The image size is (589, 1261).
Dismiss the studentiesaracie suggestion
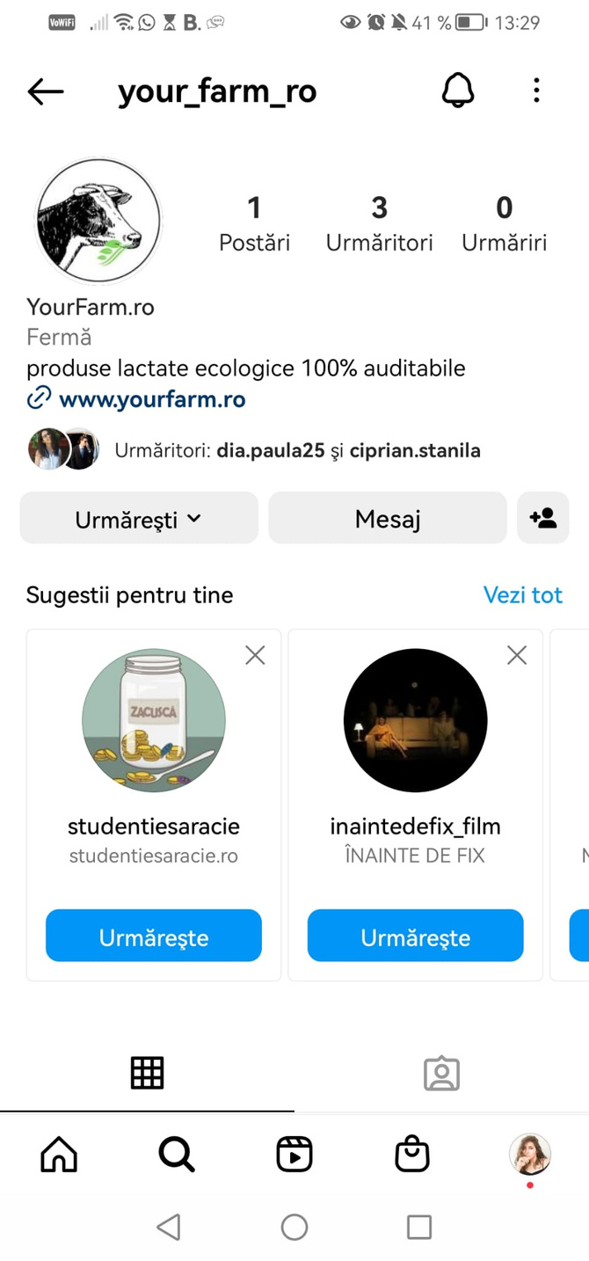pyautogui.click(x=255, y=655)
